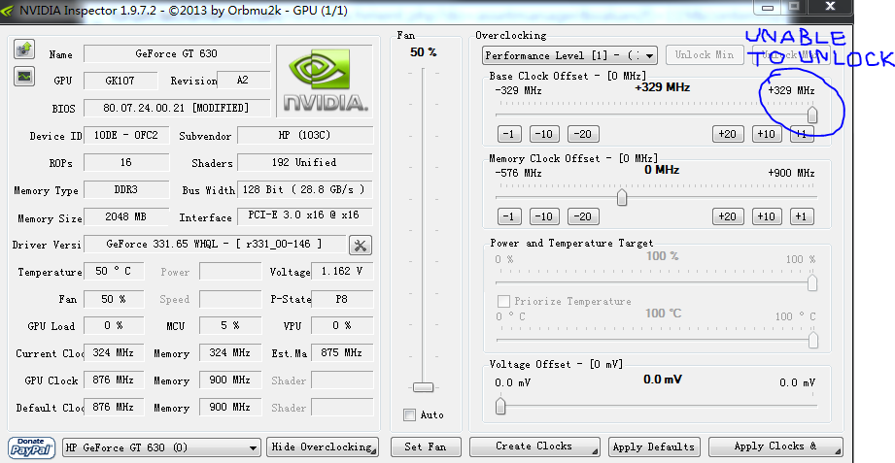Click the app icon in the title bar

click(x=9, y=10)
